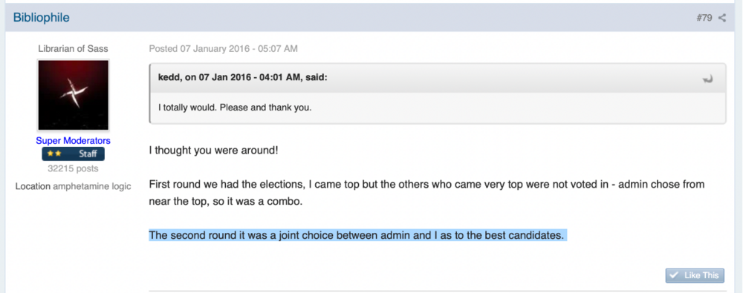Image resolution: width=743 pixels, height=293 pixels.
Task: Click the 'First round we had' paragraph
Action: [x=426, y=193]
